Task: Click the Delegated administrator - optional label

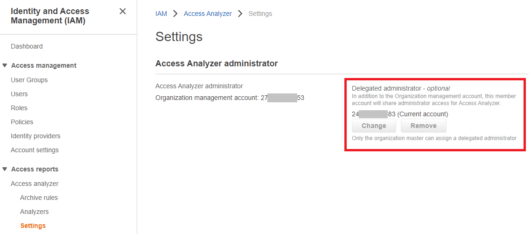Action: click(x=401, y=88)
